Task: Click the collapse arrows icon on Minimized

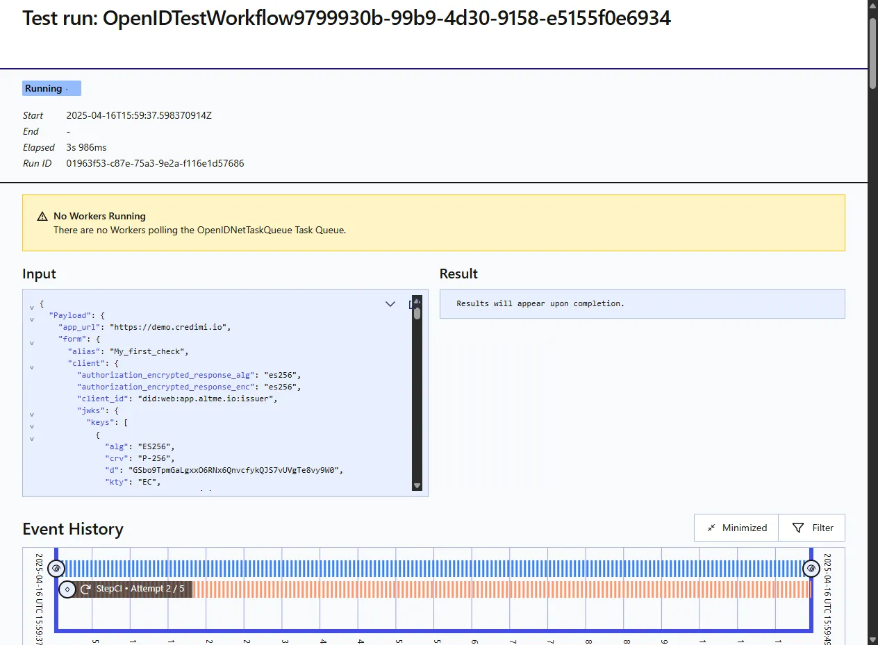Action: (x=711, y=528)
